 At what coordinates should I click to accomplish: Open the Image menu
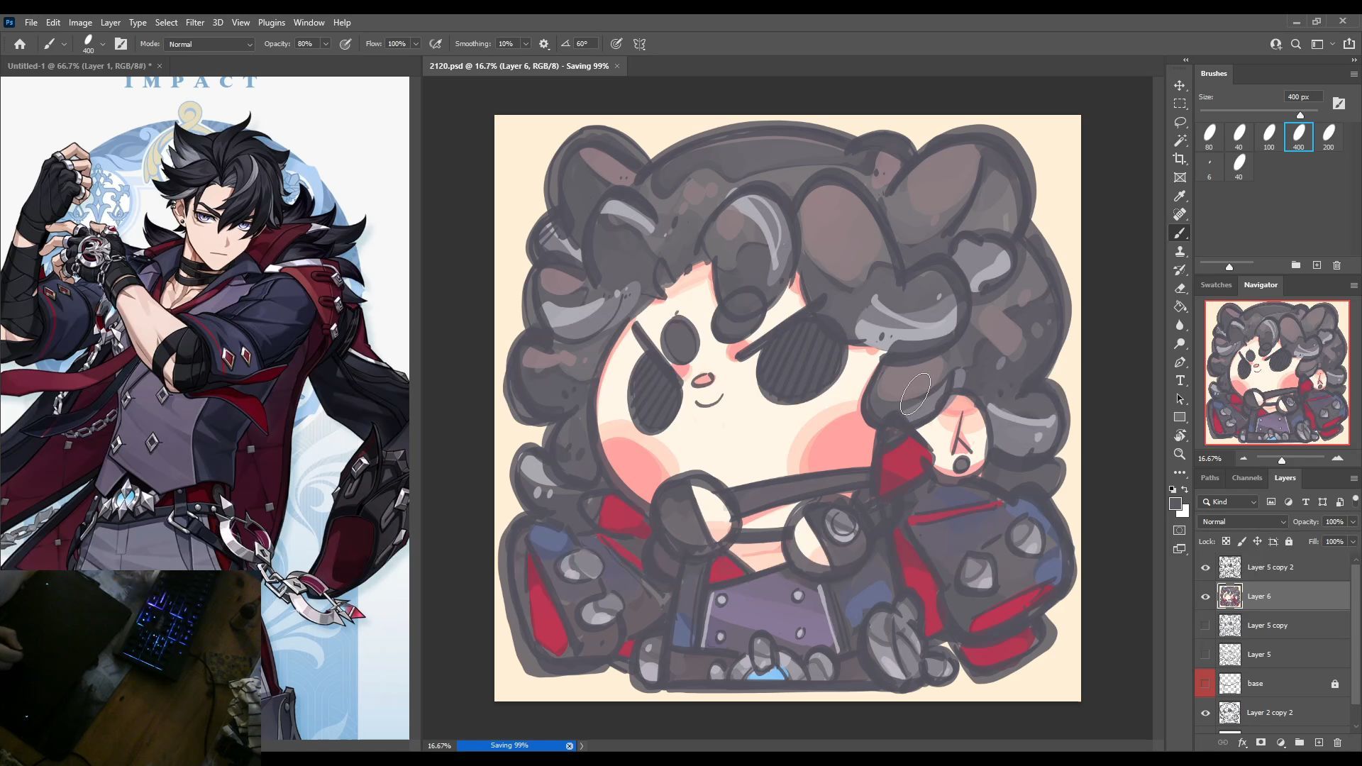coord(80,23)
